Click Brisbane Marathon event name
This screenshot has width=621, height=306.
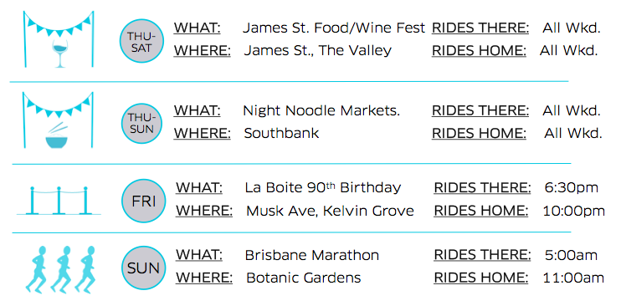tap(311, 255)
